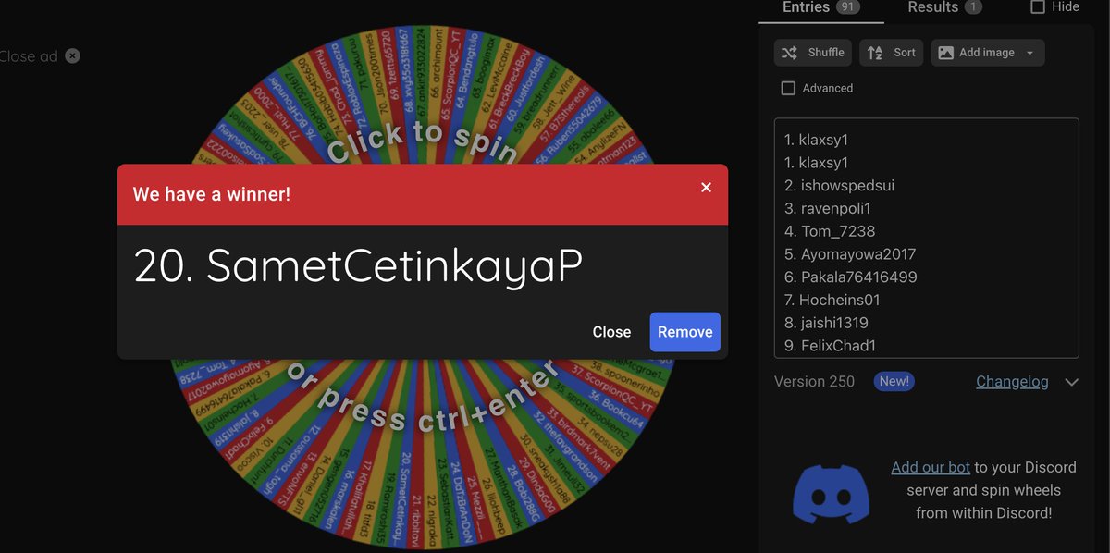Click the Discord logo icon
This screenshot has width=1110, height=553.
point(831,495)
